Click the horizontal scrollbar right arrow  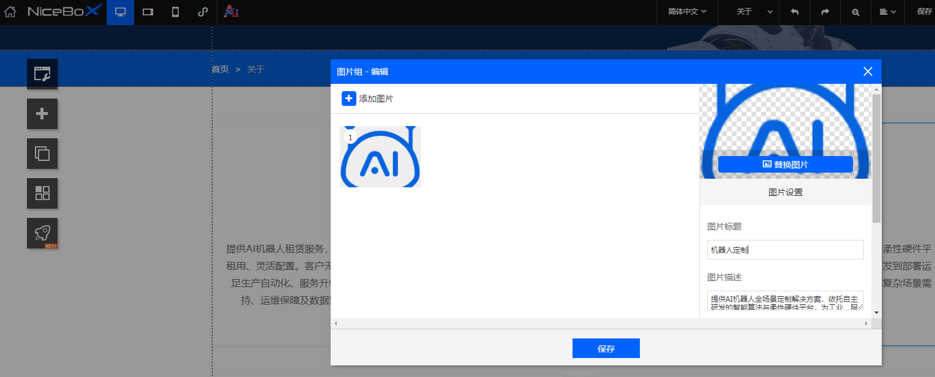pos(866,323)
